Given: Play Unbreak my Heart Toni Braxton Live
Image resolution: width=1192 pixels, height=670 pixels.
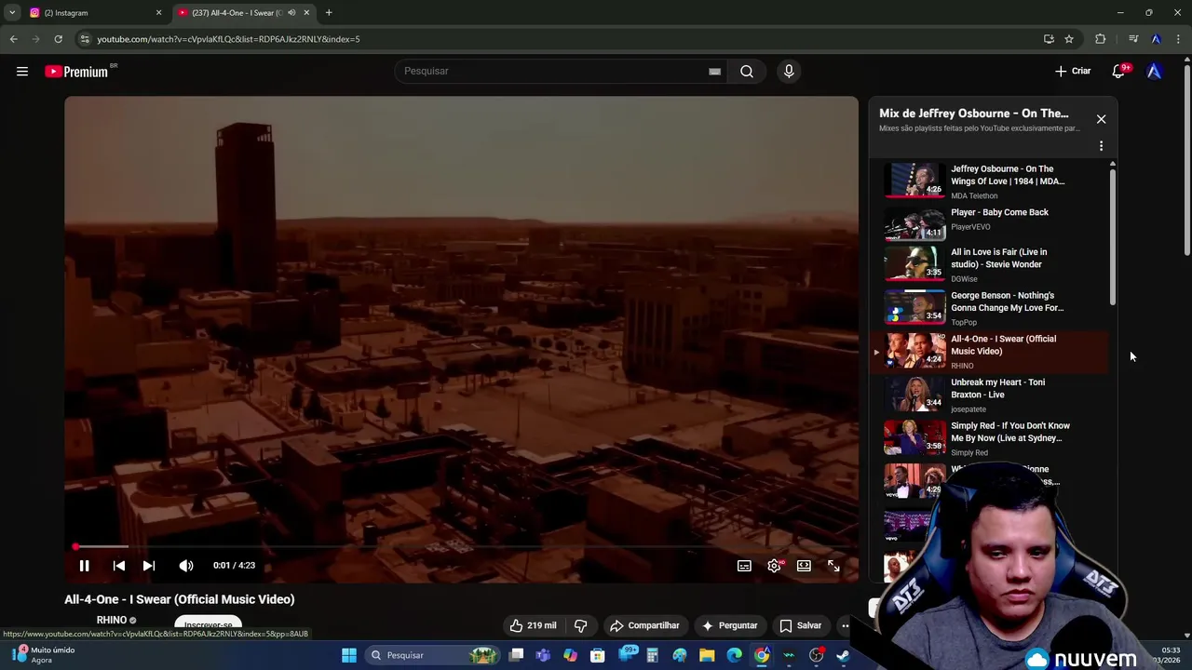Looking at the screenshot, I should 991,395.
